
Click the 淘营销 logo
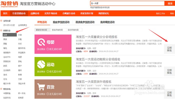pyautogui.click(x=9, y=4)
